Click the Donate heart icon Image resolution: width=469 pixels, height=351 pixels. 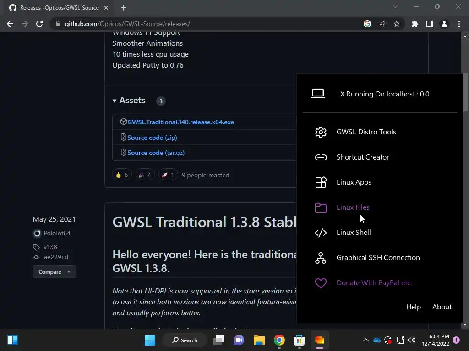321,283
